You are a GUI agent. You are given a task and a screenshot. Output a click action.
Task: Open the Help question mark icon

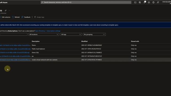point(153,2)
